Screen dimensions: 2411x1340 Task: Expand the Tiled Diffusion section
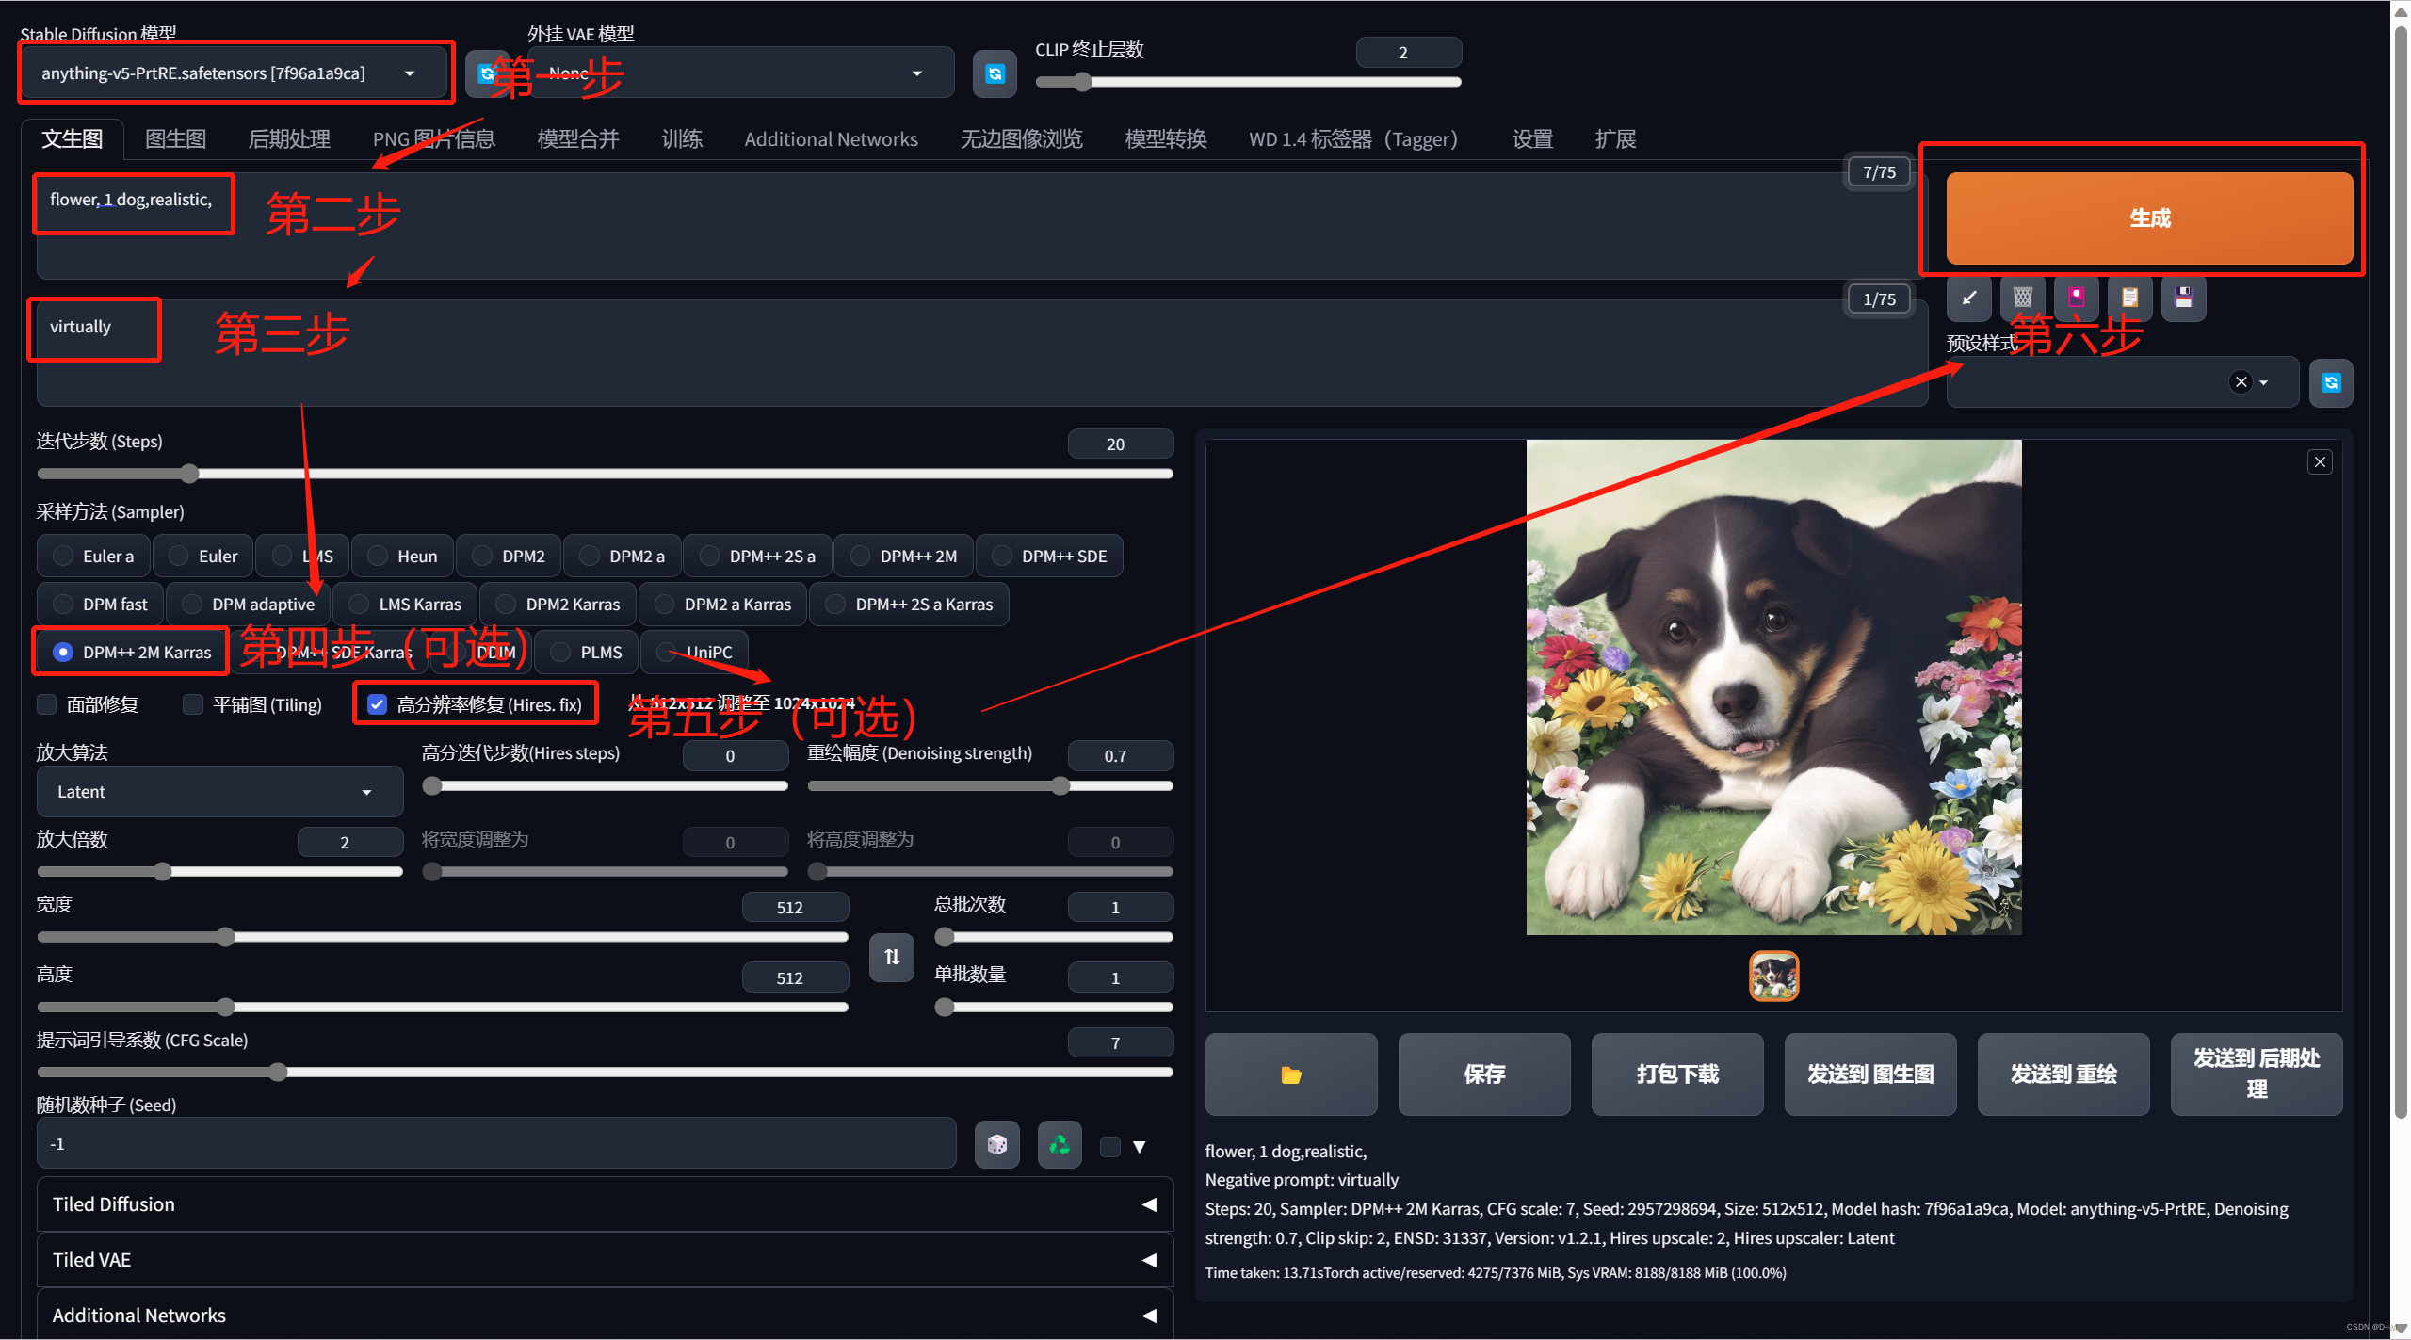(604, 1204)
